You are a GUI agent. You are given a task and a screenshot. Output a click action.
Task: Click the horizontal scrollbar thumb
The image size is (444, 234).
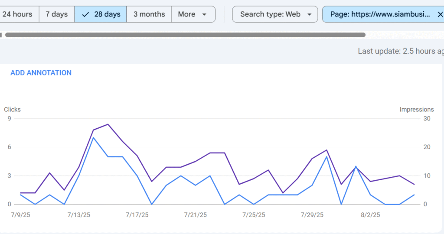point(185,35)
